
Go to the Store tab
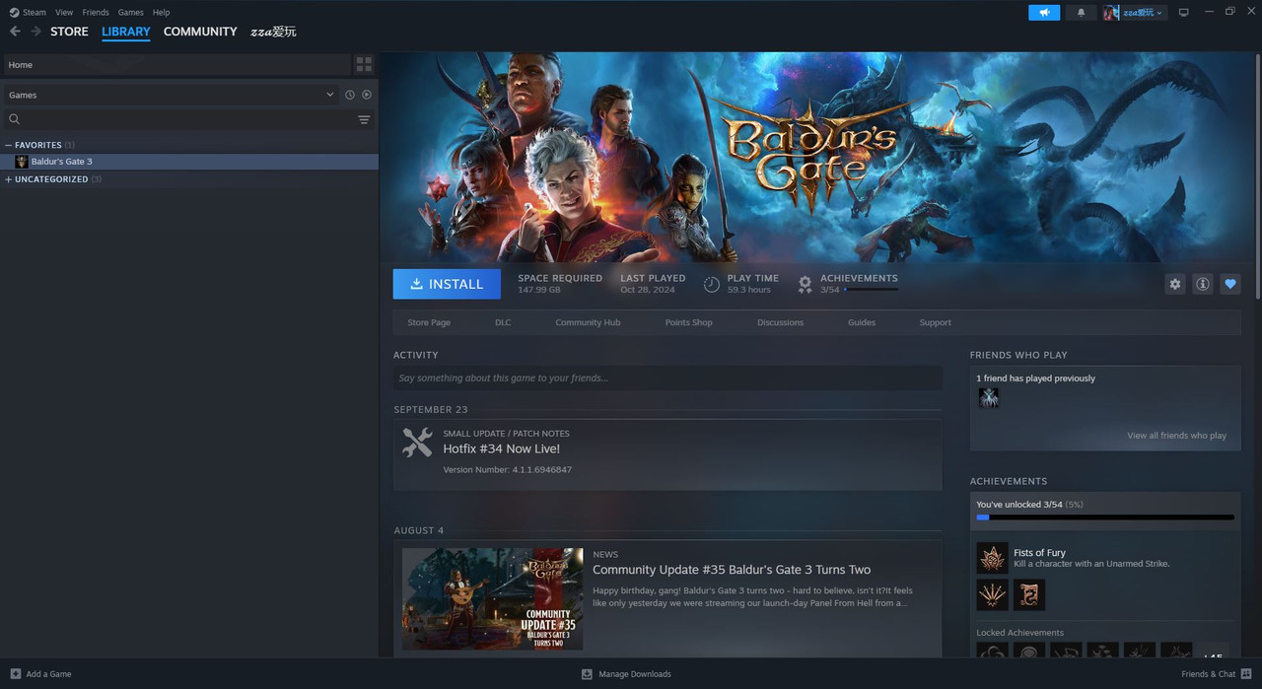click(69, 32)
